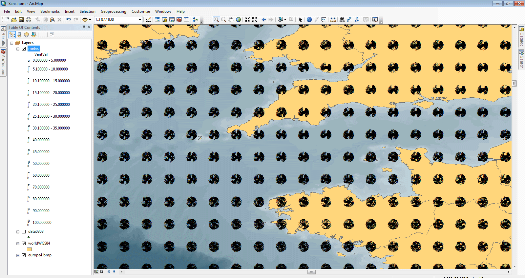
Task: Open the Go To XY tool
Action: [357, 20]
